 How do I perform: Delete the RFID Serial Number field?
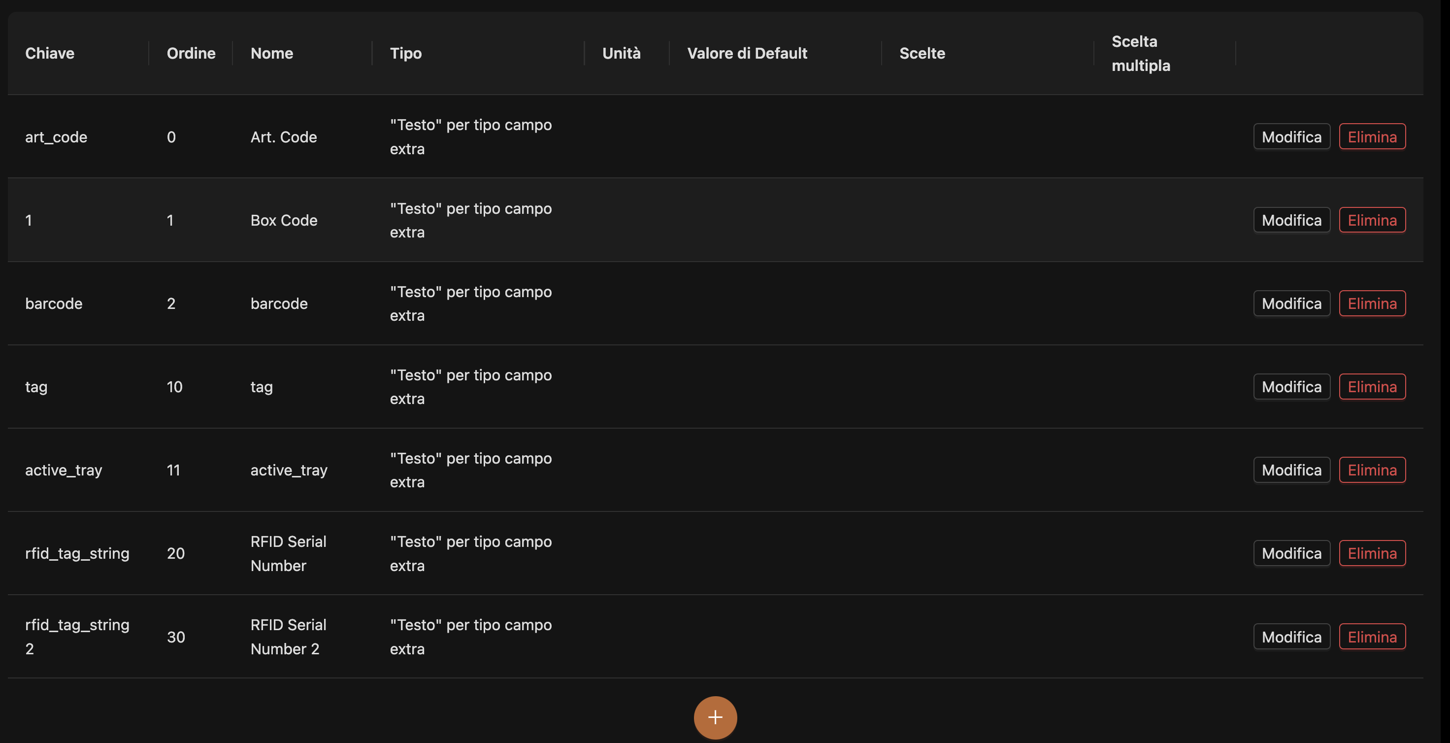(1372, 553)
